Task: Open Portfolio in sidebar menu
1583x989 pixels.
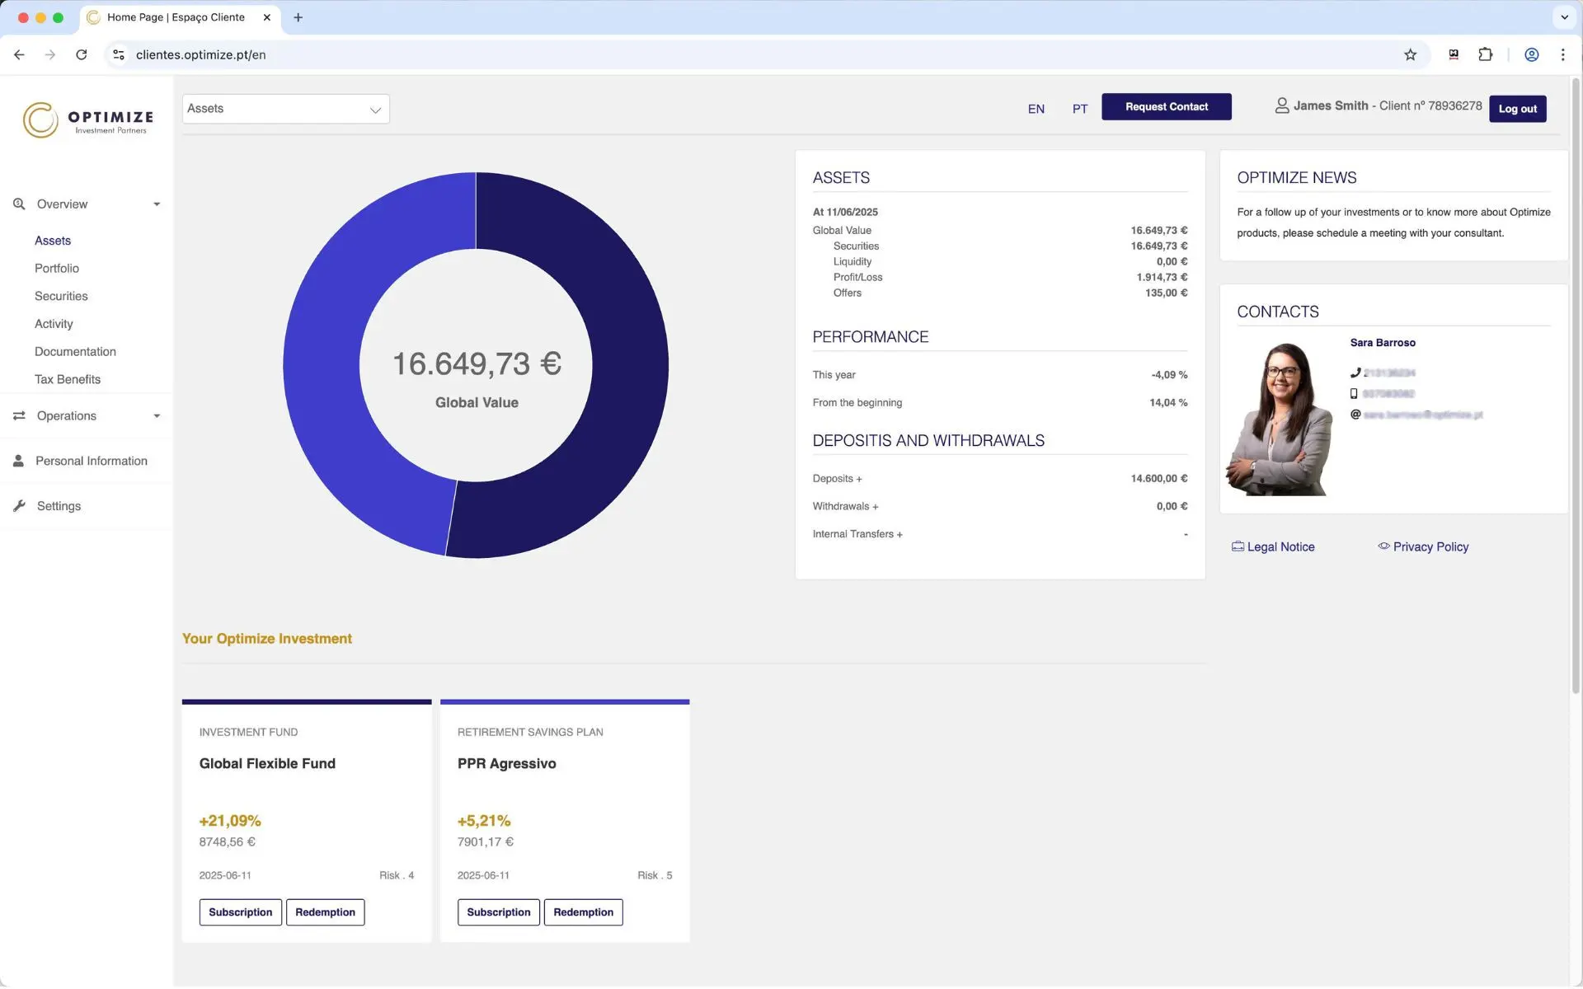Action: (57, 269)
